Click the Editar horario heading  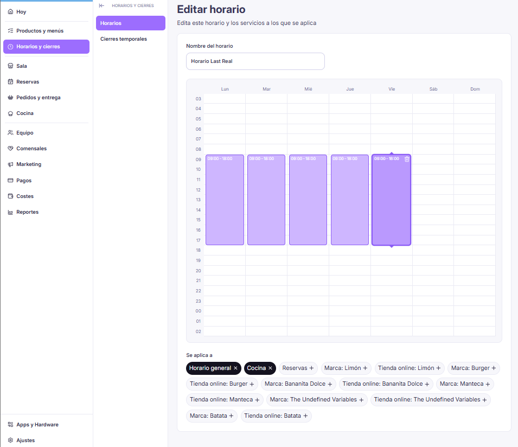click(211, 9)
